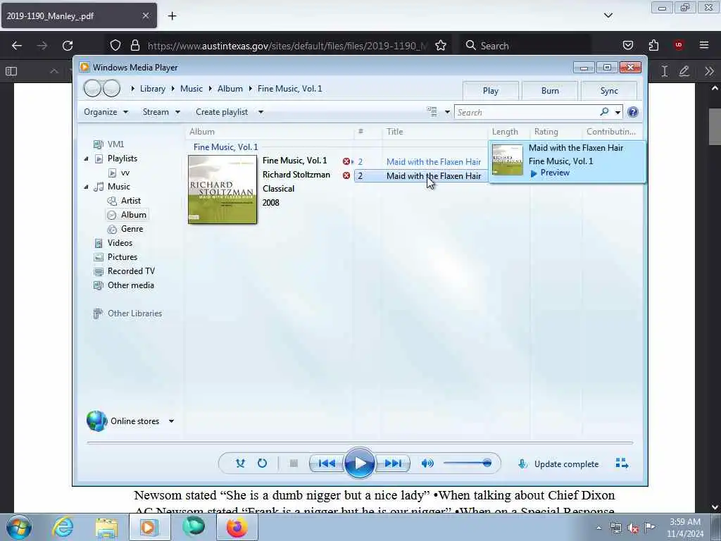Select Album under Music

[133, 215]
